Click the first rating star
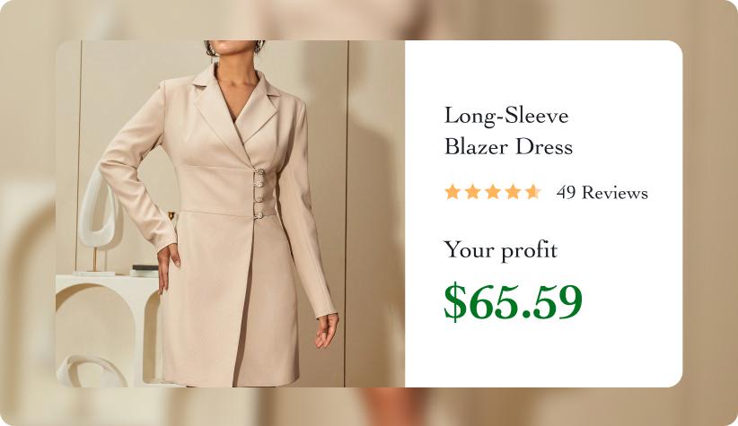 click(x=452, y=192)
